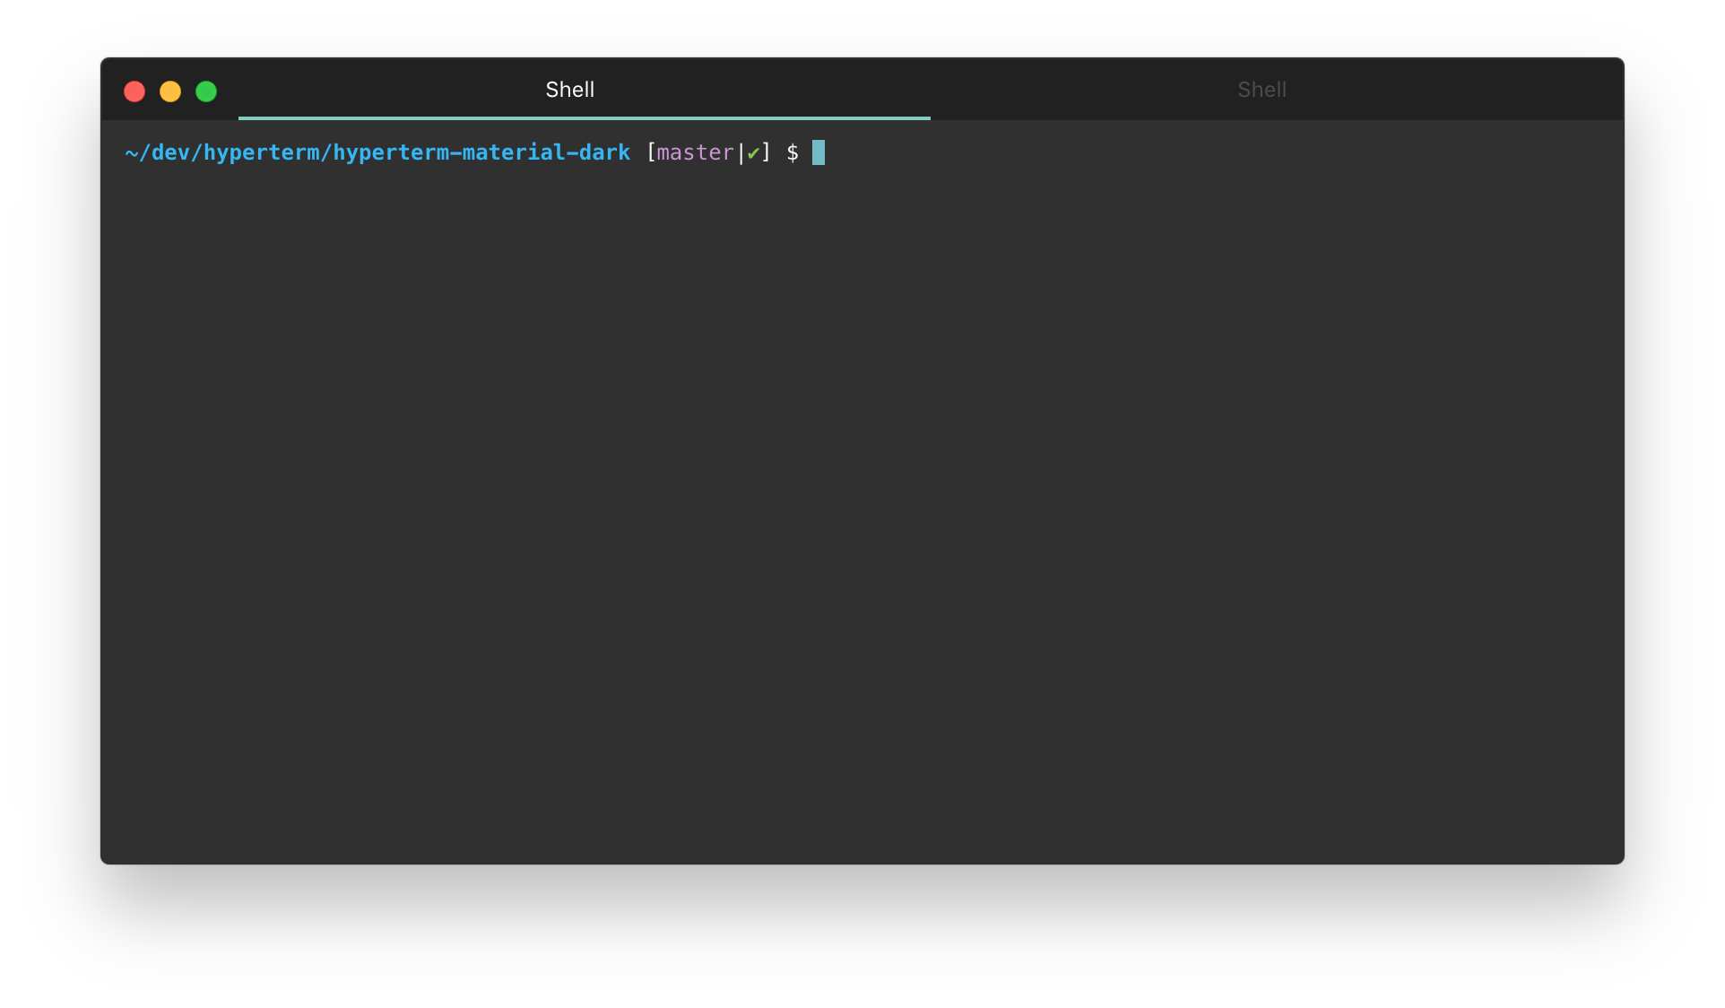This screenshot has height=1008, width=1725.
Task: Click the pink 'master' branch name
Action: click(x=695, y=153)
